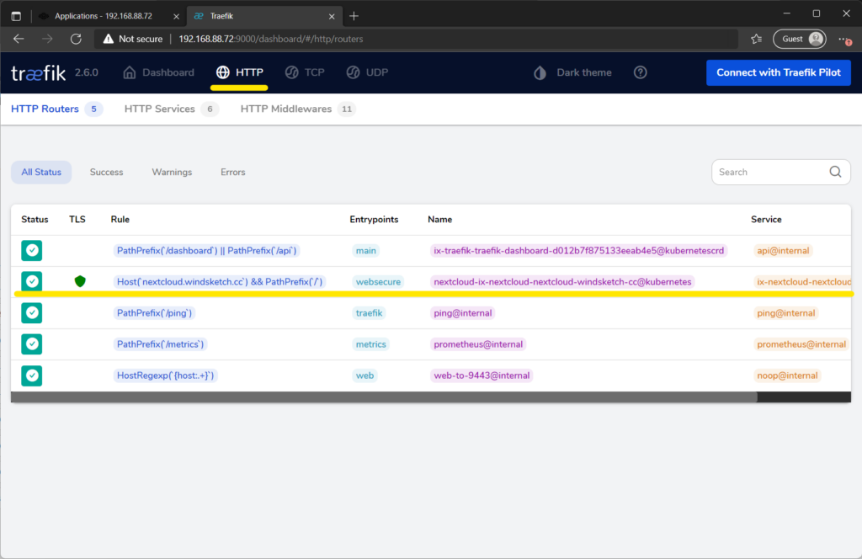862x559 pixels.
Task: Close the Traefik browser tab
Action: pos(332,17)
